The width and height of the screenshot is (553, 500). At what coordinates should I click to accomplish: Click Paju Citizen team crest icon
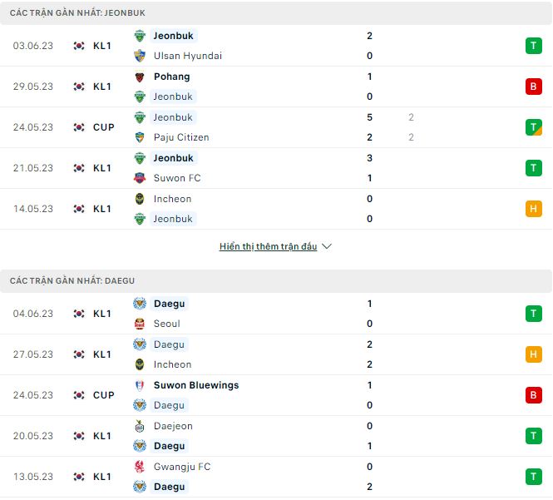[x=139, y=137]
